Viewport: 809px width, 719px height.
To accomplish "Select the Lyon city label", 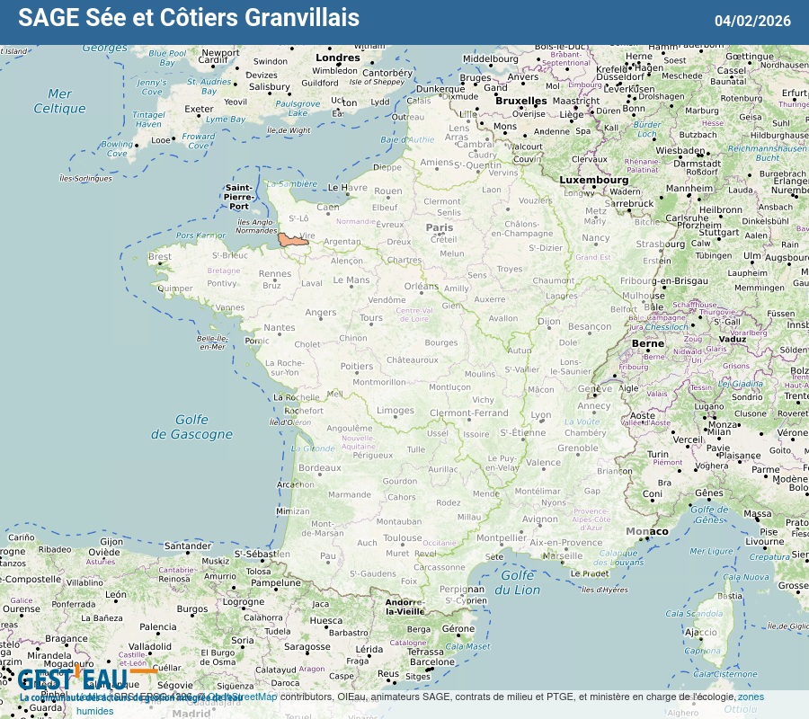I will coord(541,415).
